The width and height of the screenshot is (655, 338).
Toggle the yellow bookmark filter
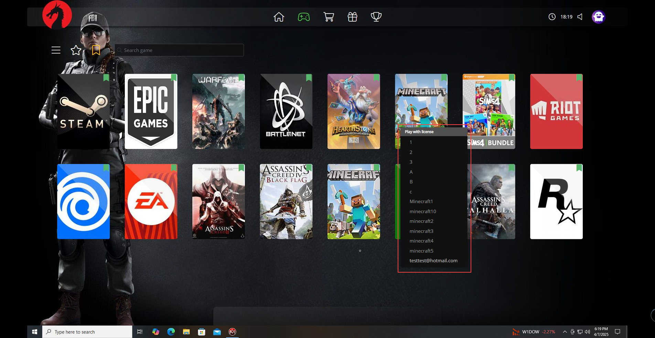(x=96, y=50)
